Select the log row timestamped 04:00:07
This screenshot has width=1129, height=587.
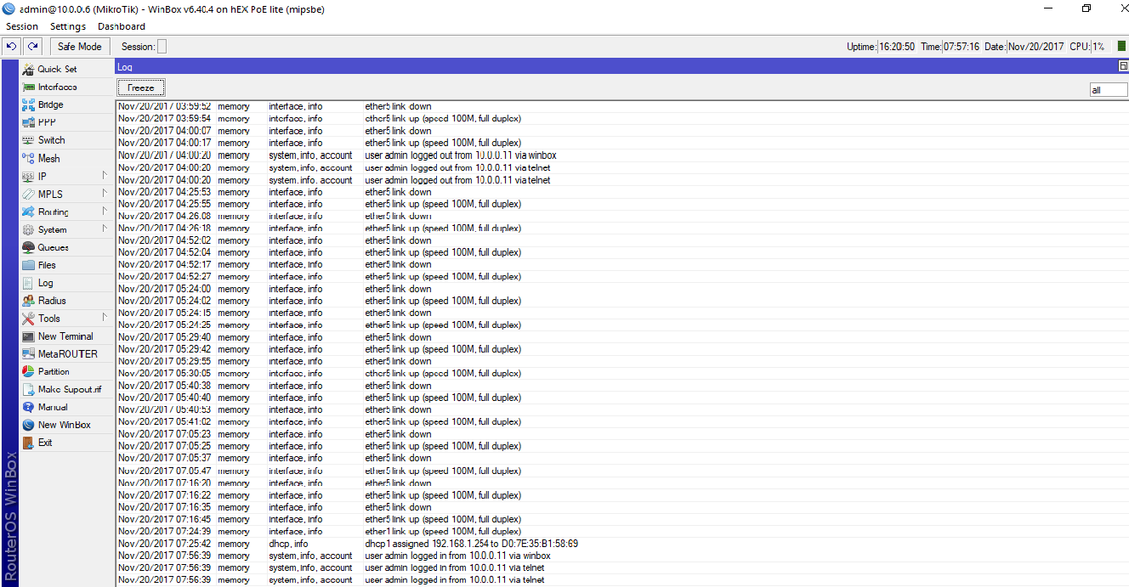(x=621, y=131)
